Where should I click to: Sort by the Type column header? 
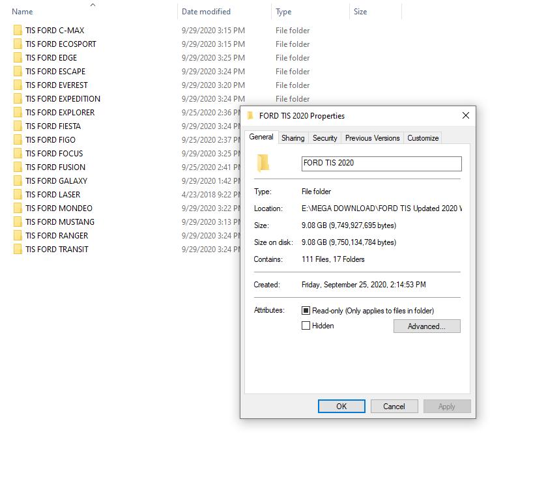pyautogui.click(x=283, y=12)
